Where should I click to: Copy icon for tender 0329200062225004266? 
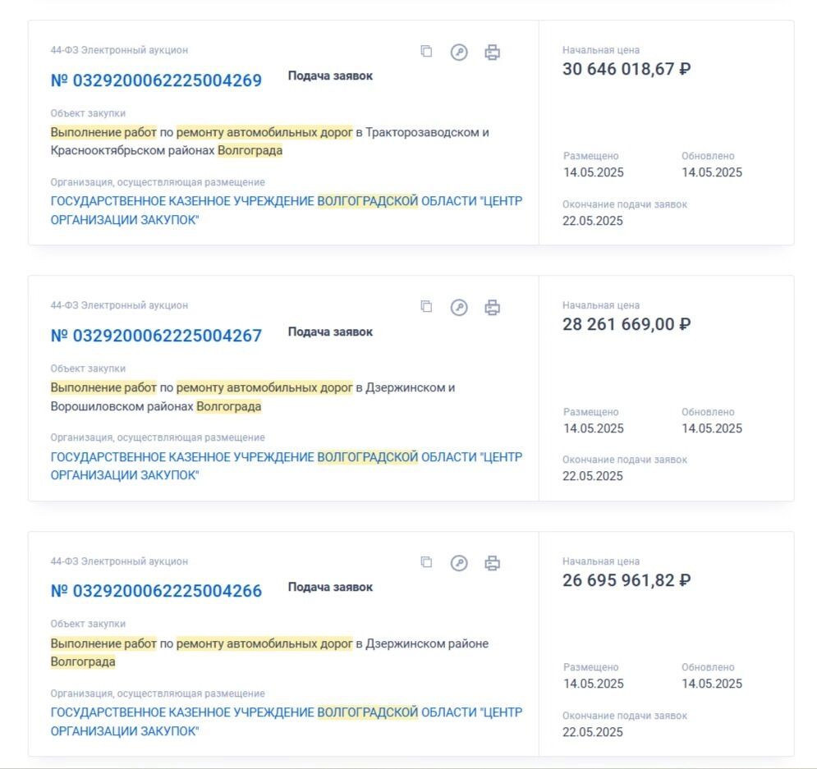click(x=426, y=562)
